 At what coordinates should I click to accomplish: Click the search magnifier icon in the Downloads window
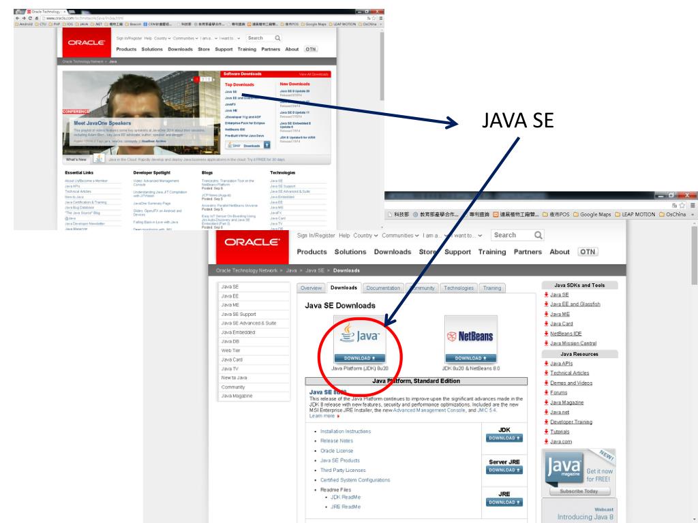[x=538, y=235]
